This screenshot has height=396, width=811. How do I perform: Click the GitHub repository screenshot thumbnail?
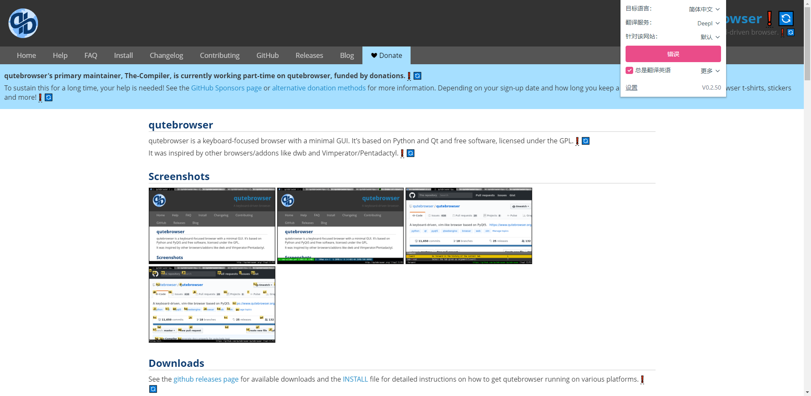click(x=468, y=225)
